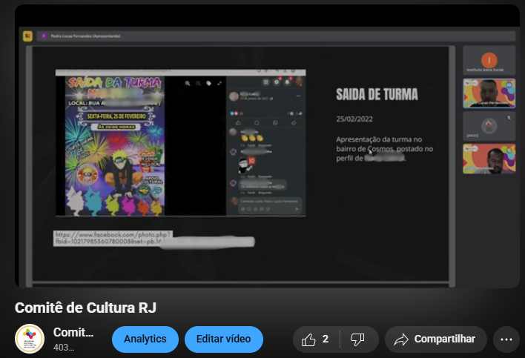Image resolution: width=525 pixels, height=358 pixels.
Task: Select the bottom participant video tile
Action: pyautogui.click(x=489, y=159)
